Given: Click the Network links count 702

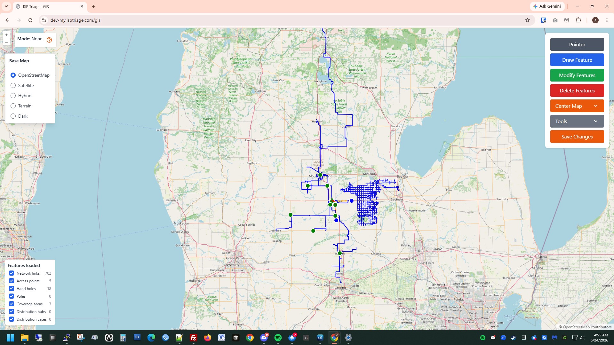Looking at the screenshot, I should [48, 273].
